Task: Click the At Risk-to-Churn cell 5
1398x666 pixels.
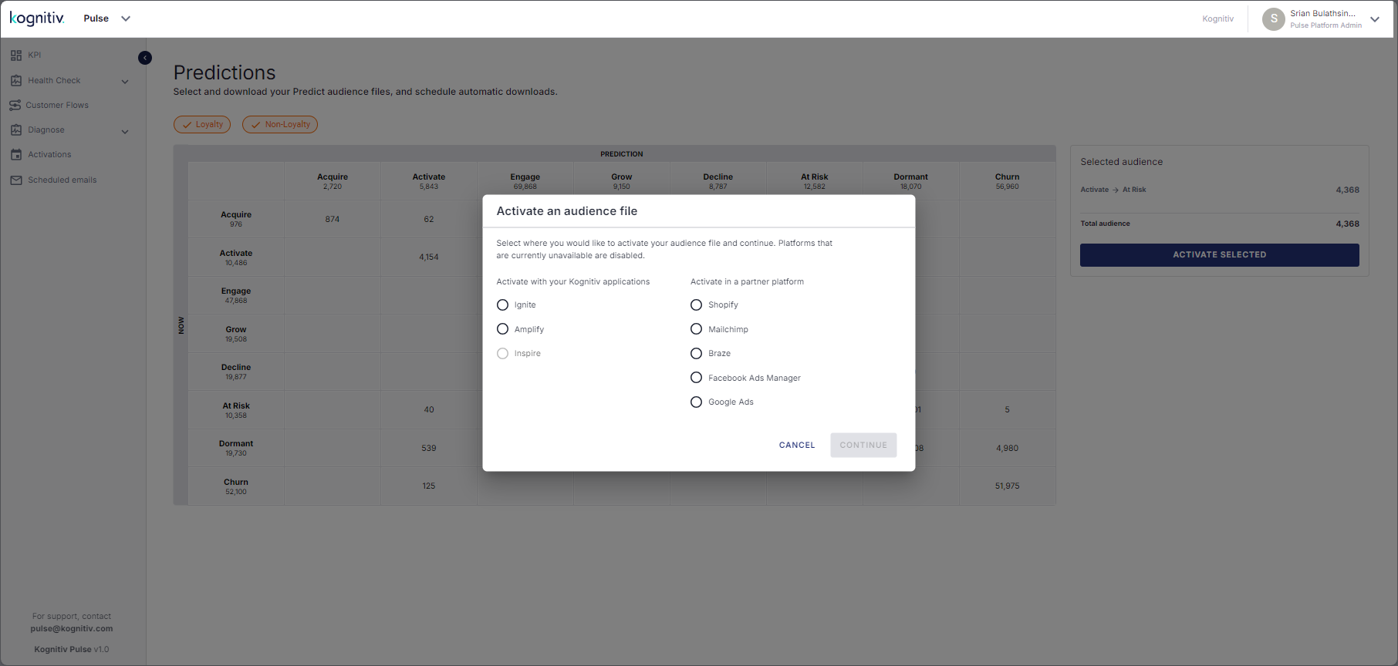Action: tap(1007, 409)
